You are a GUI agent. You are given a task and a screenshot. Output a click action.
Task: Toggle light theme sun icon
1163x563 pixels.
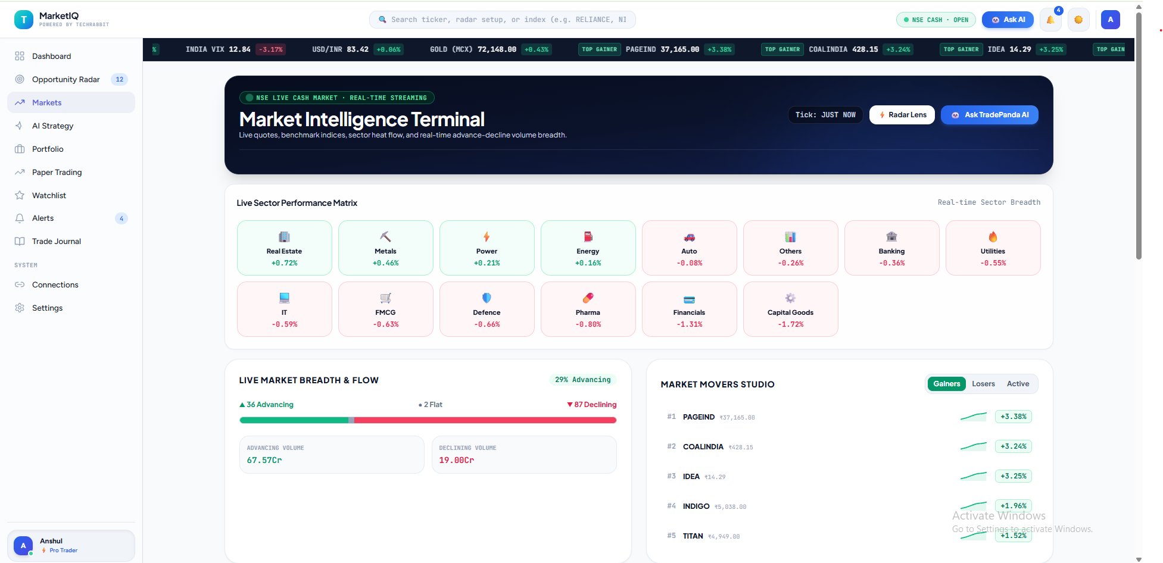click(1078, 20)
